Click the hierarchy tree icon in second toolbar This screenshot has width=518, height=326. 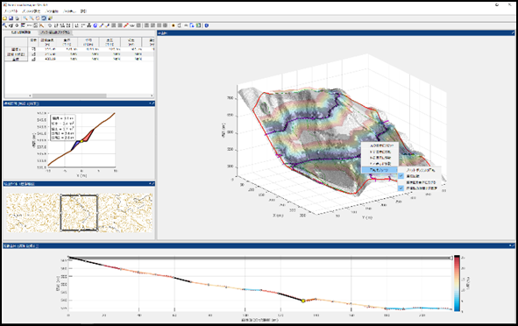(89, 25)
